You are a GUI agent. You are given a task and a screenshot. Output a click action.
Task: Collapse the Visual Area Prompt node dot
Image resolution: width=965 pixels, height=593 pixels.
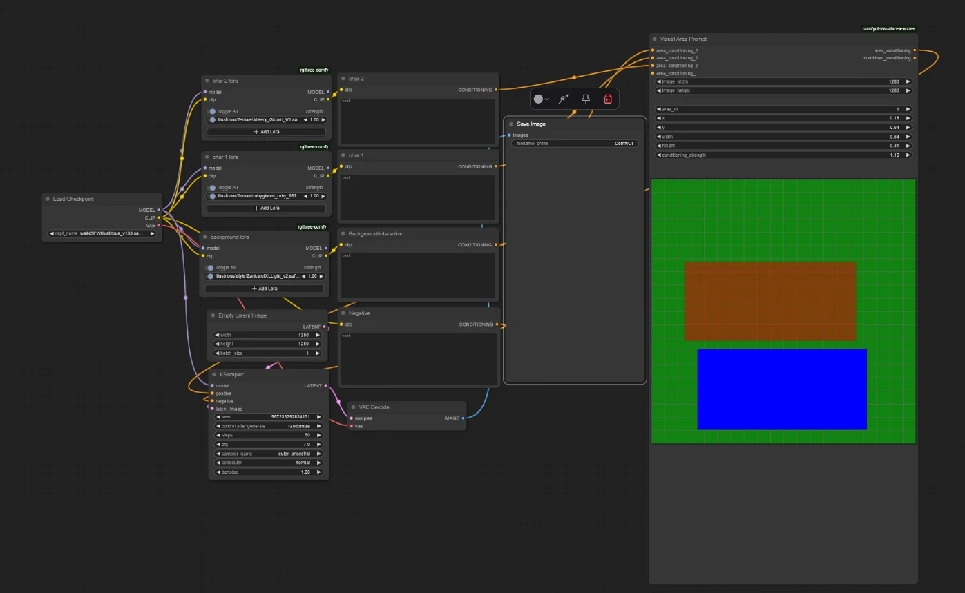(654, 39)
